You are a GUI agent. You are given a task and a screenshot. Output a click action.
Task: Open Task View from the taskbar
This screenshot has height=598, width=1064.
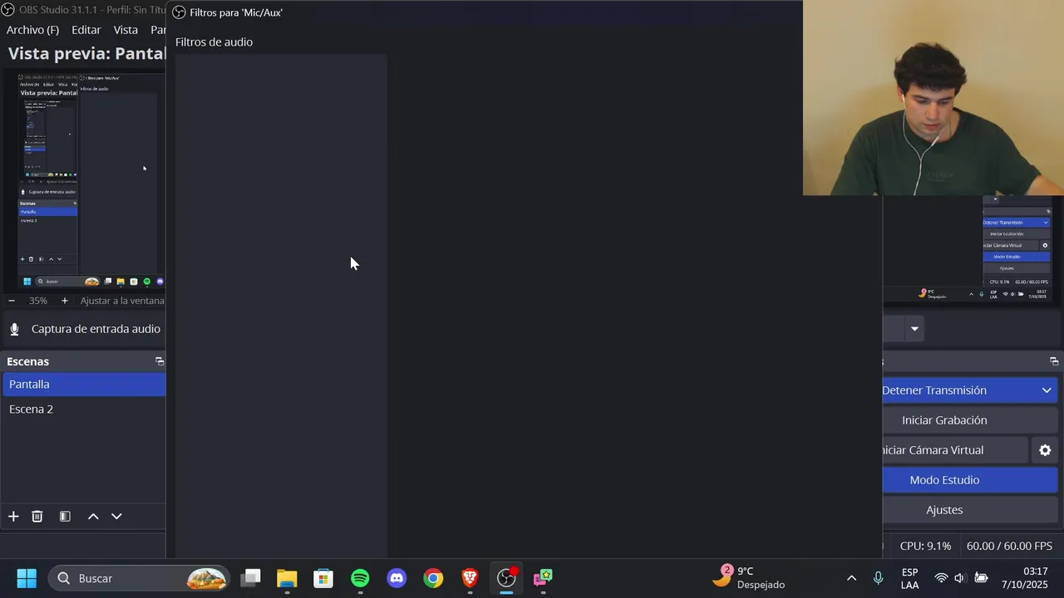250,578
